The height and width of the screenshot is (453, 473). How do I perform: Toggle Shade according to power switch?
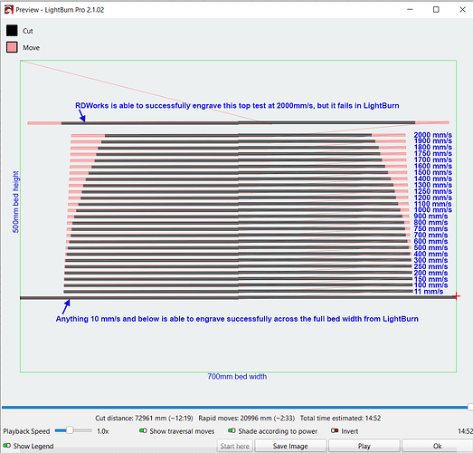(232, 430)
